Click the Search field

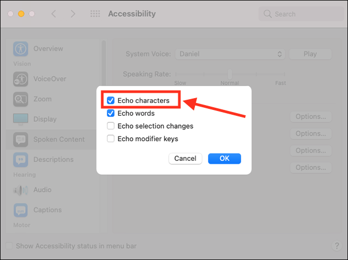pyautogui.click(x=301, y=14)
